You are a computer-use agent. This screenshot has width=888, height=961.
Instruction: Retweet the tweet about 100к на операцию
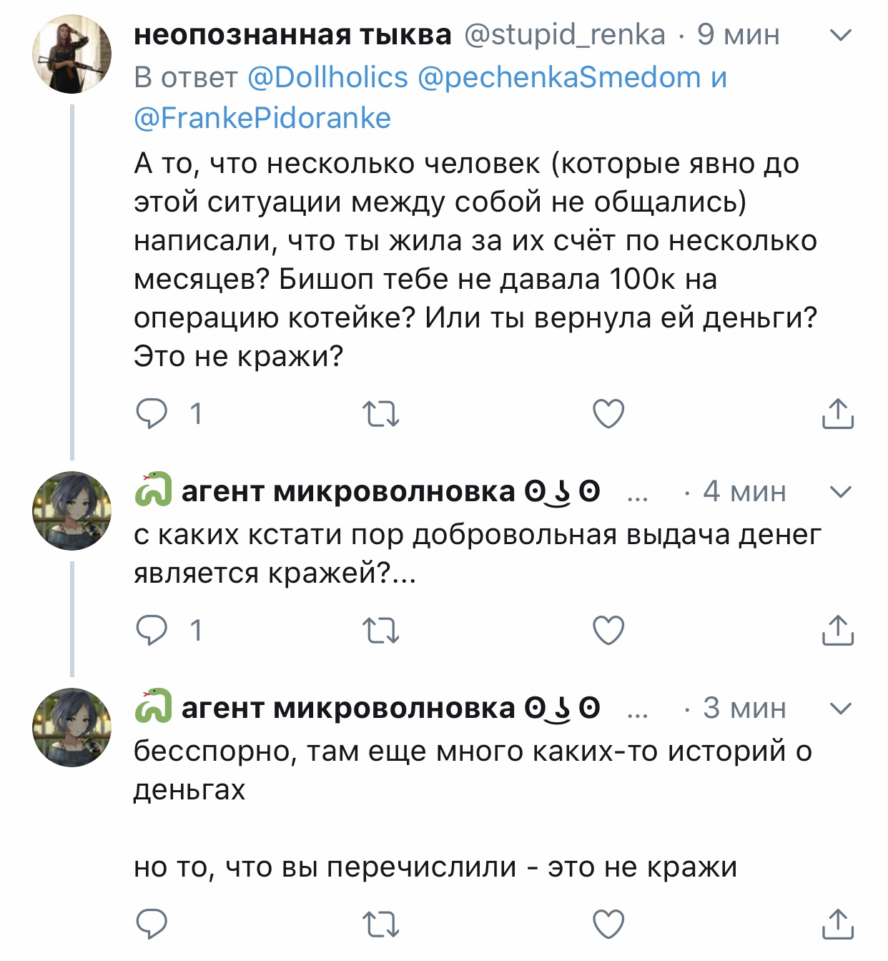pos(380,414)
